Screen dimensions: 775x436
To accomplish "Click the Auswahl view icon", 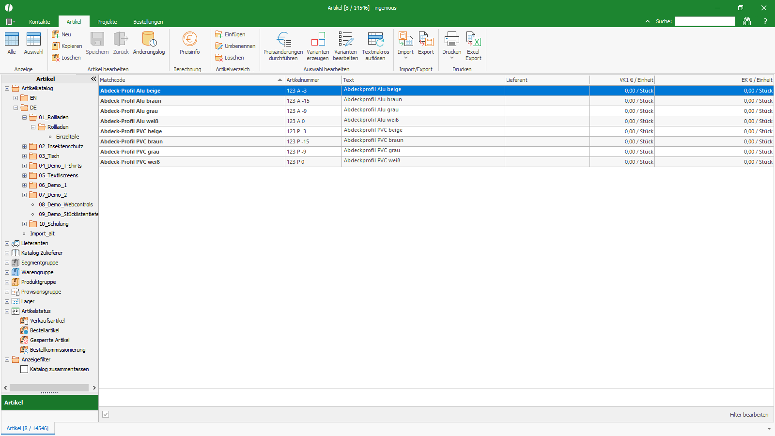I will 33,44.
